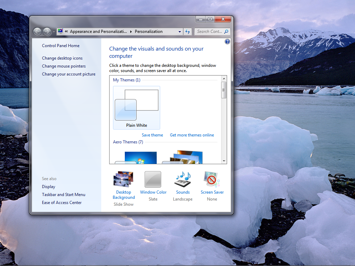This screenshot has width=355, height=266.
Task: Select the Plain White theme thumbnail
Action: tap(137, 108)
